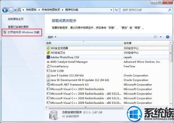Click the FormatFactory icon
Image resolution: width=174 pixels, height=123 pixels.
pos(48,66)
